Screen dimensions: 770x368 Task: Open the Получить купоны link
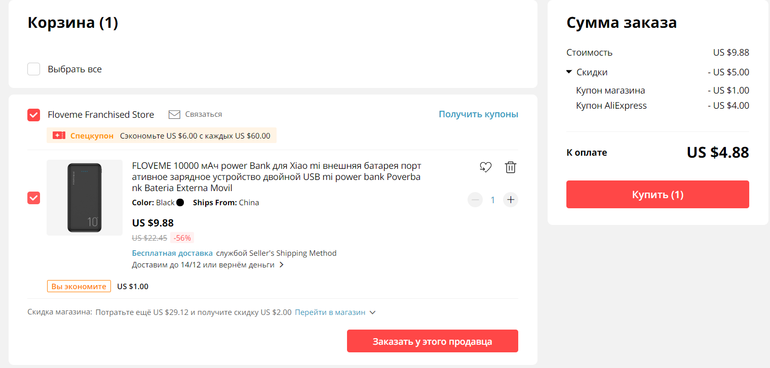point(478,114)
